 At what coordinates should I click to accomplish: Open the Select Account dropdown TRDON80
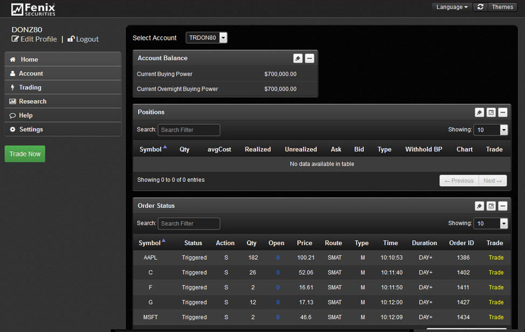click(206, 38)
